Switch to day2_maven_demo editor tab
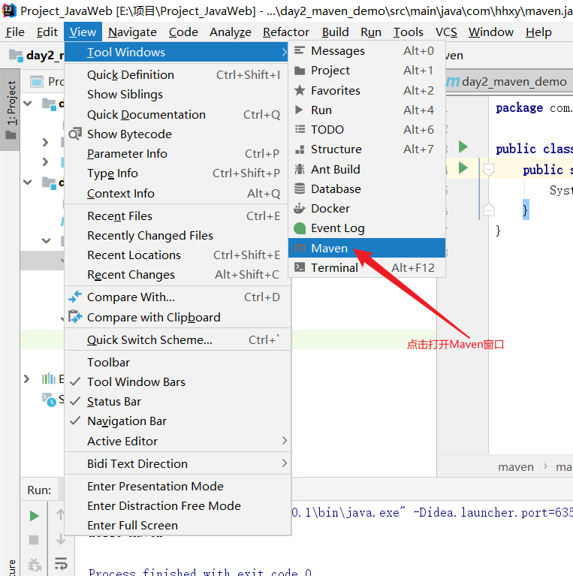The width and height of the screenshot is (573, 576). (x=508, y=82)
